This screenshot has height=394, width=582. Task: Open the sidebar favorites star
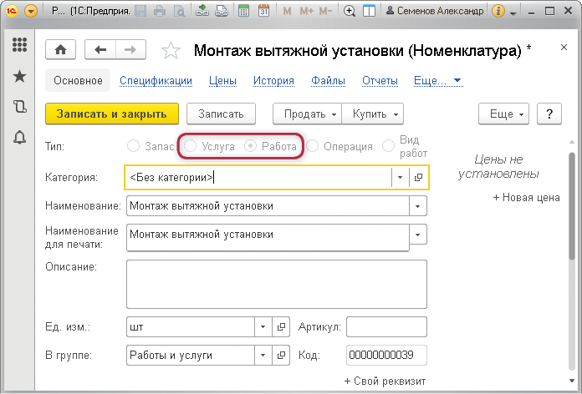[x=19, y=76]
